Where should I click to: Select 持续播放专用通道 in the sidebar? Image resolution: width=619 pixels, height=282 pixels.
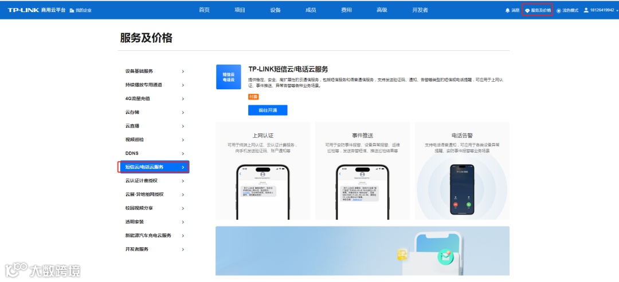pos(154,85)
